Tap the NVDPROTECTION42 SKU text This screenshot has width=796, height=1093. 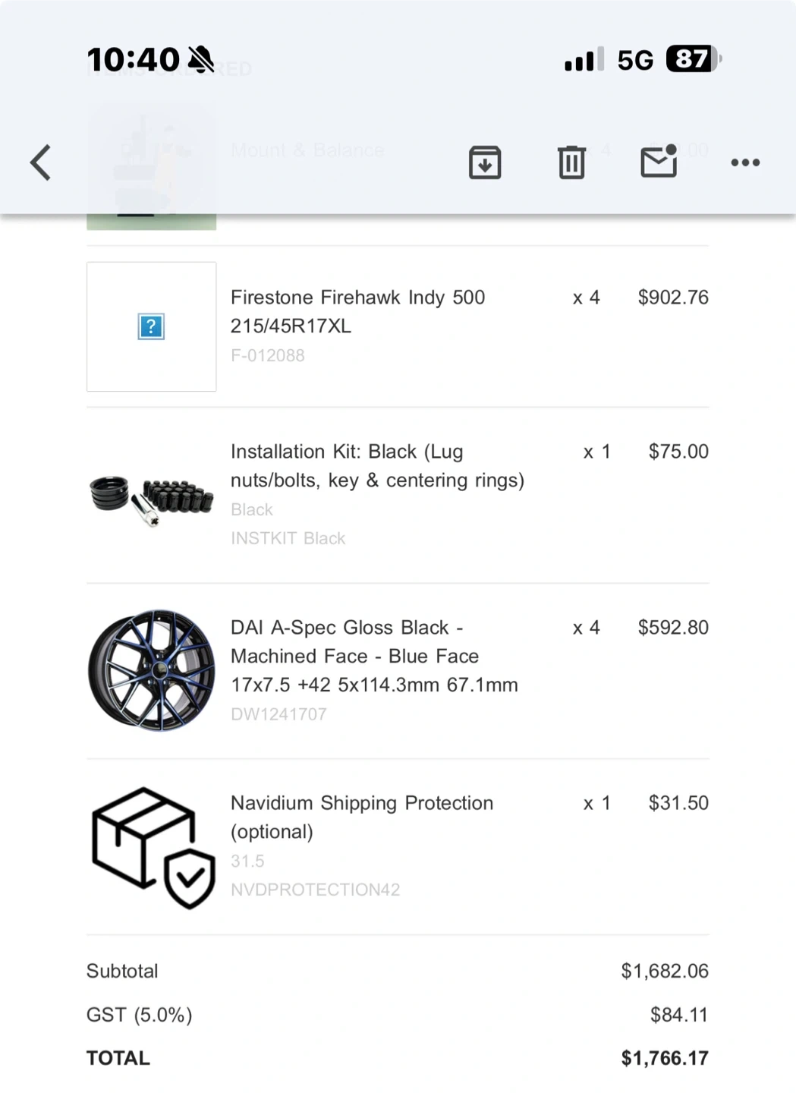click(315, 890)
